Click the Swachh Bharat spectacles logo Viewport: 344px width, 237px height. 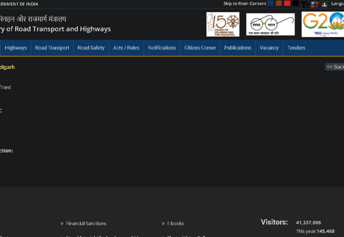(x=270, y=24)
